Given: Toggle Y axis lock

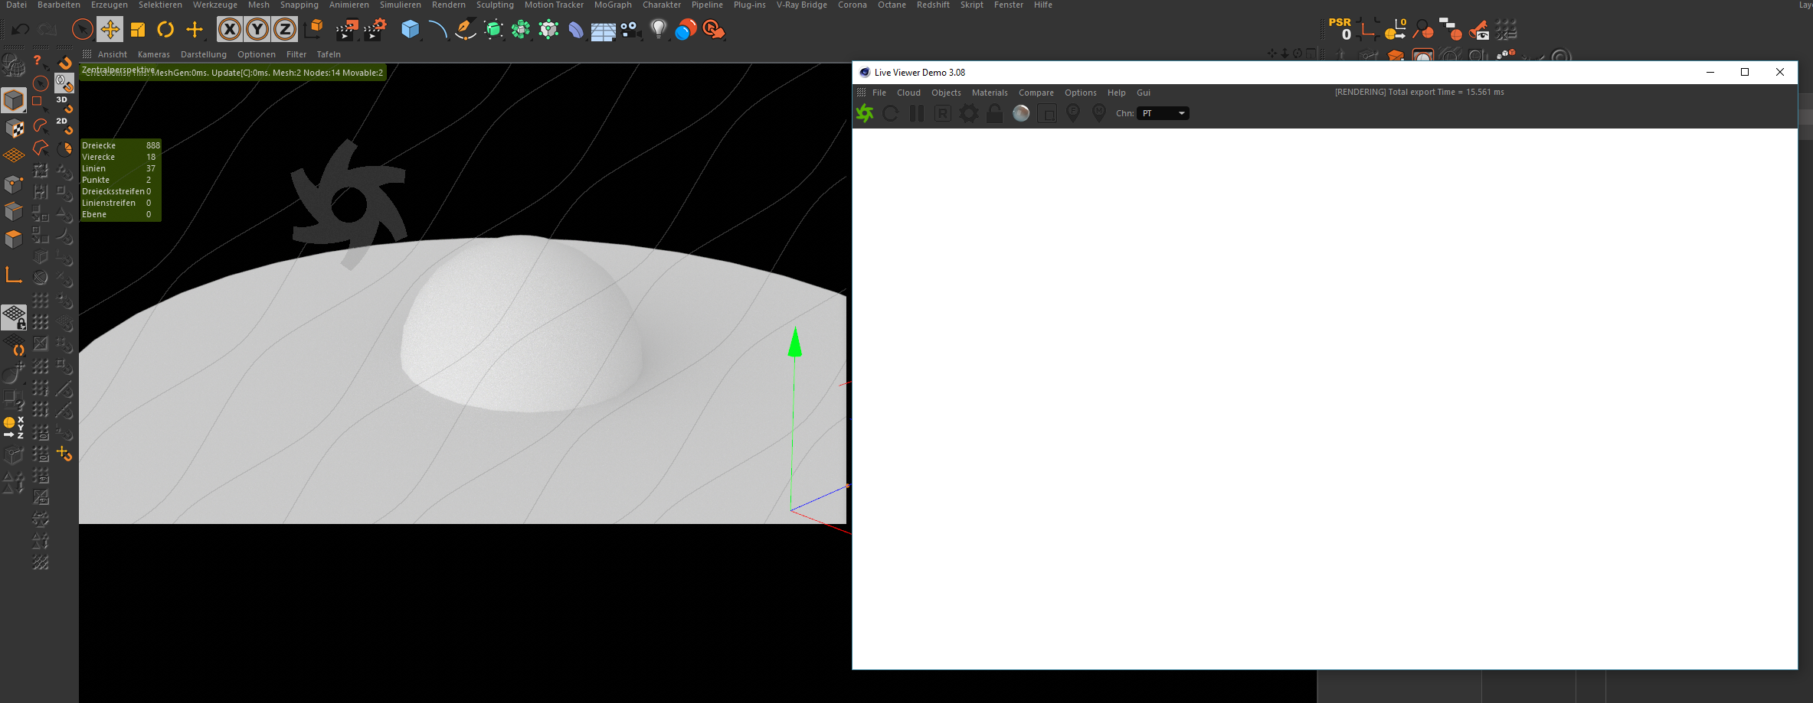Looking at the screenshot, I should (257, 30).
